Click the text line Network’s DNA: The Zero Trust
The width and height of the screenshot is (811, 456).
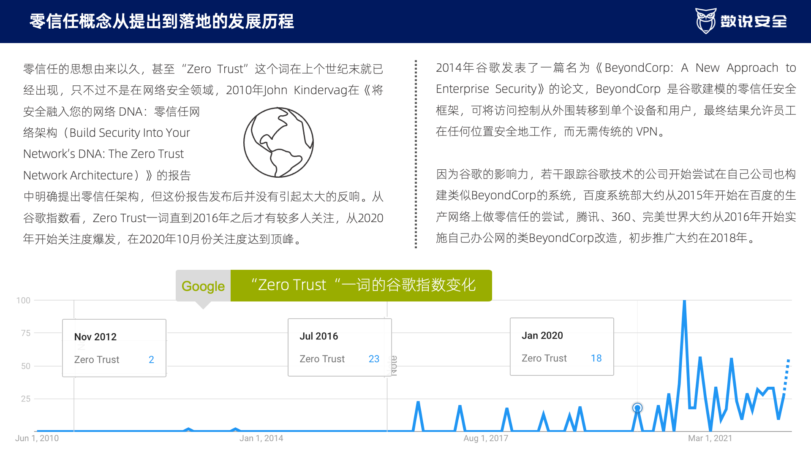[x=103, y=154]
